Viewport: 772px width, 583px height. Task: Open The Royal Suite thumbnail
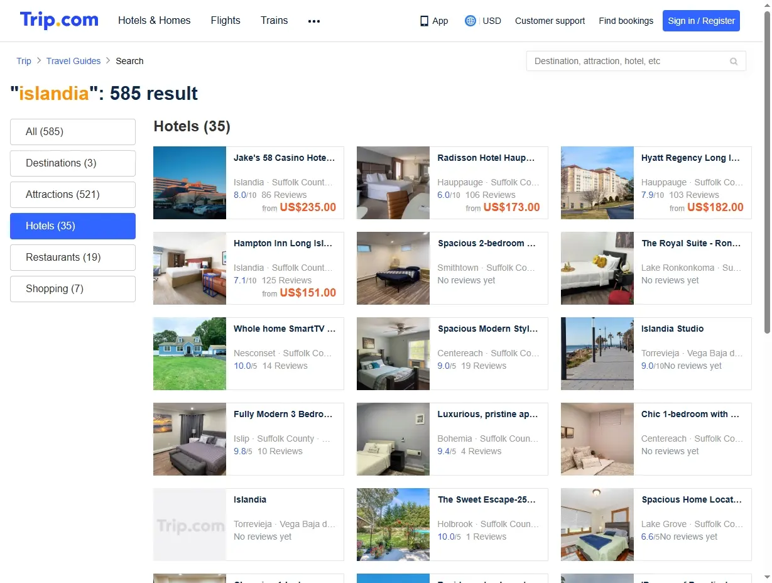click(597, 268)
